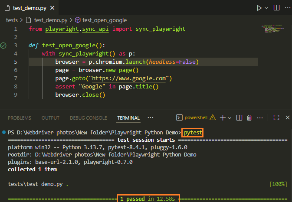This screenshot has height=202, width=292.
Task: Open run options dropdown beside play button
Action: 266,8
